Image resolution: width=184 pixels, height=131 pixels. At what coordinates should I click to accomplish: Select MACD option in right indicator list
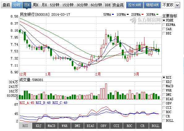tap(168, 86)
